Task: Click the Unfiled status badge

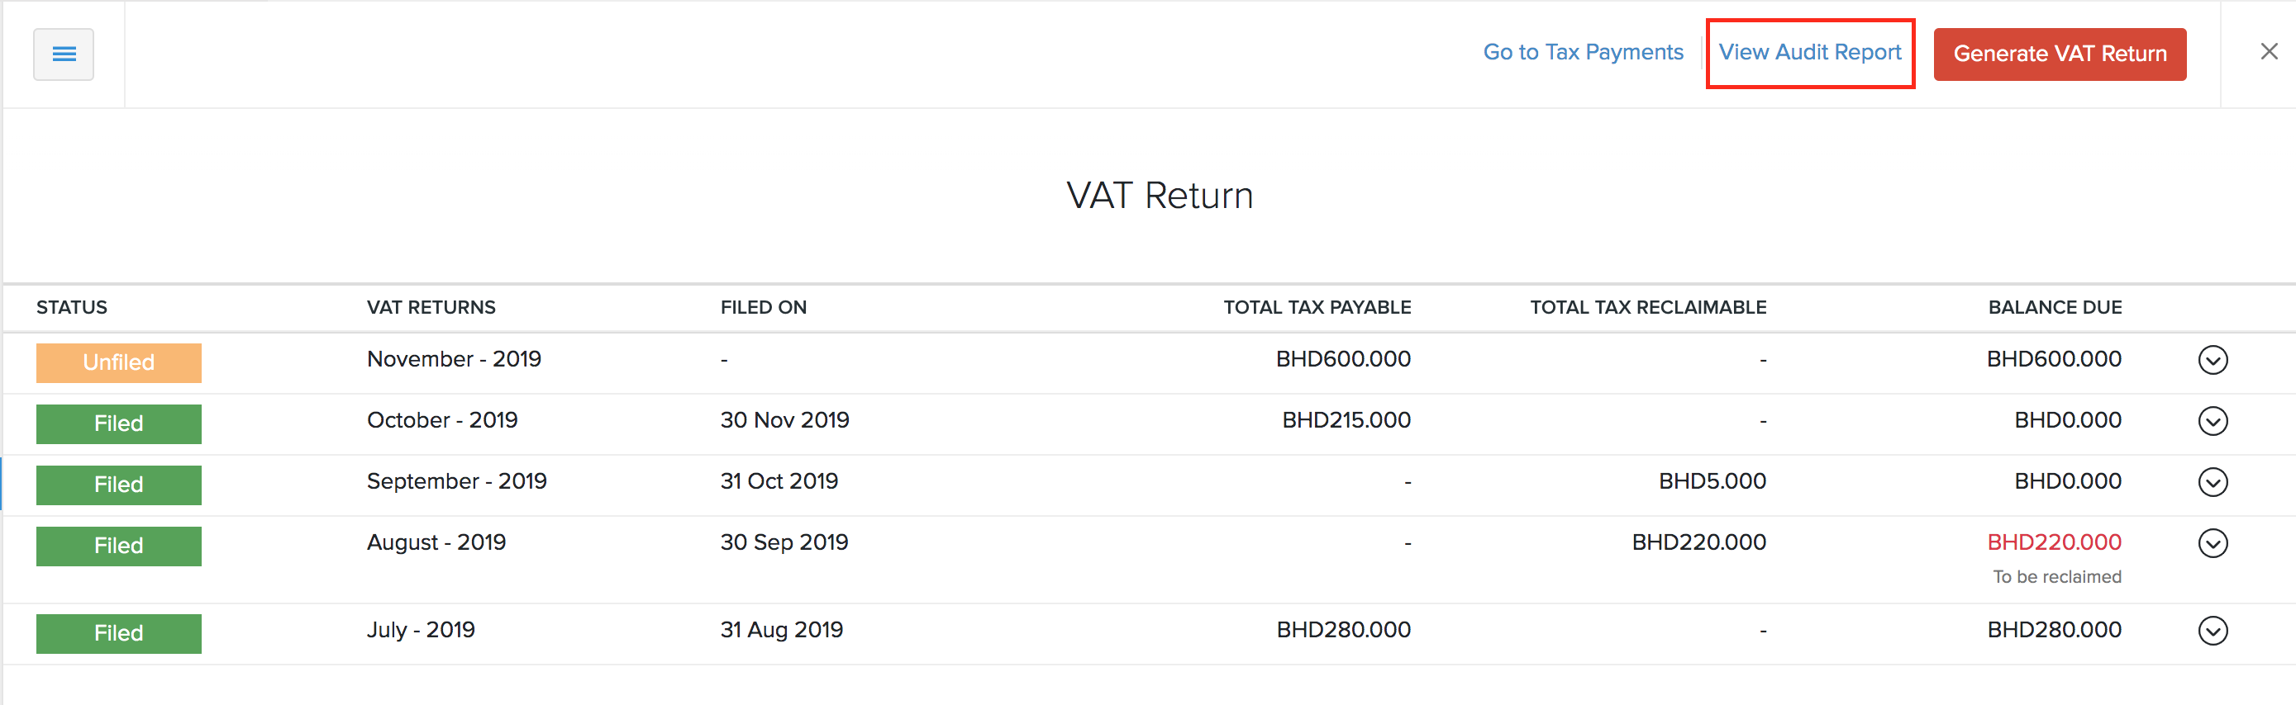Action: tap(118, 362)
